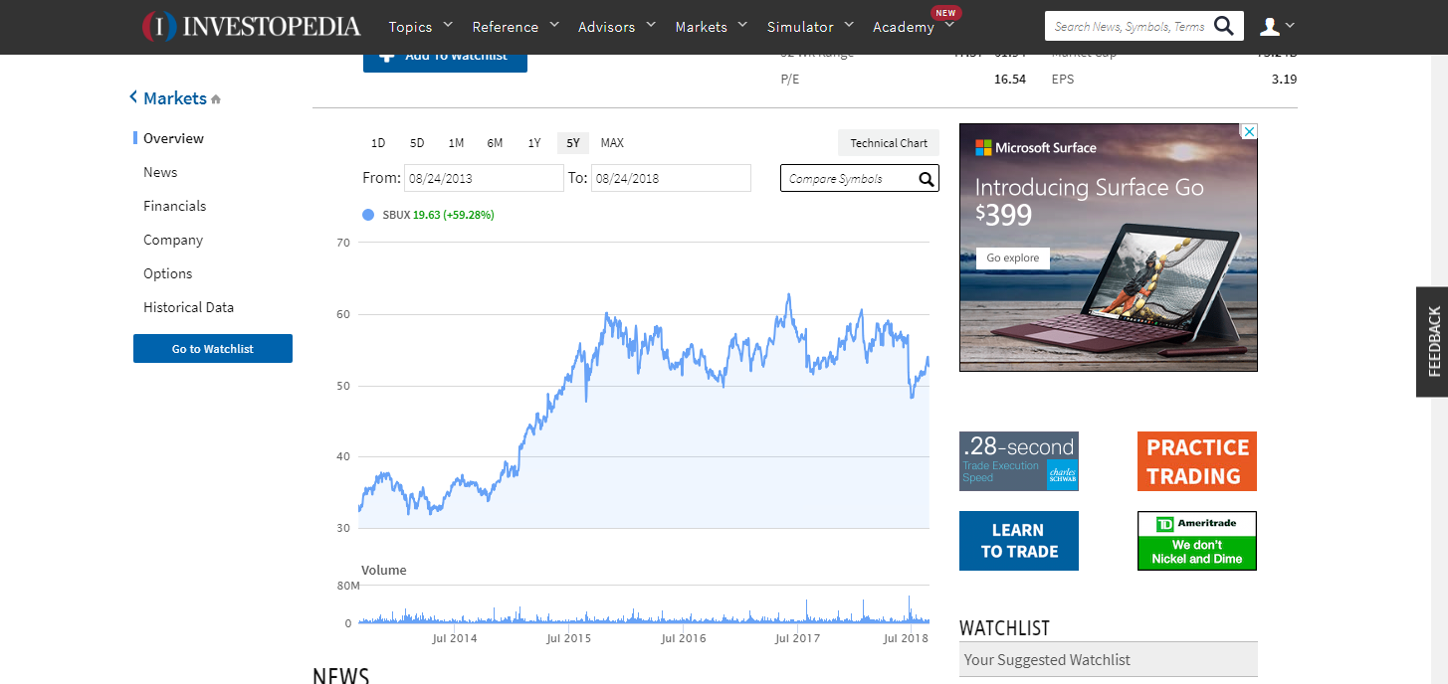1448x684 pixels.
Task: Select the 1M chart range
Action: pos(456,143)
